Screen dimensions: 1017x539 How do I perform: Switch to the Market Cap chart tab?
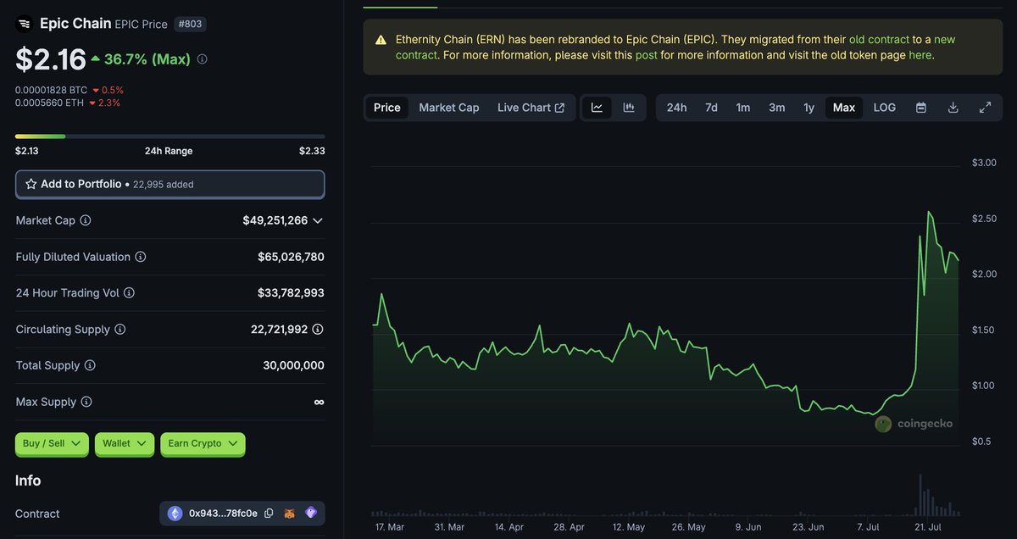coord(449,108)
